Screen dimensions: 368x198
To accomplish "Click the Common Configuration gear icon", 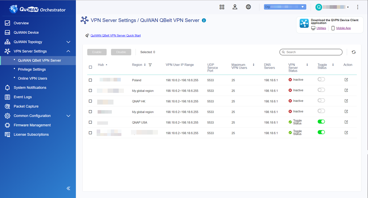I will [x=7, y=116].
